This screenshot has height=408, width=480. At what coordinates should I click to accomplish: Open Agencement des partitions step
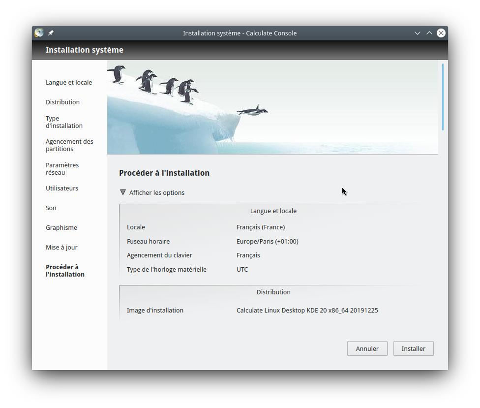pyautogui.click(x=69, y=145)
